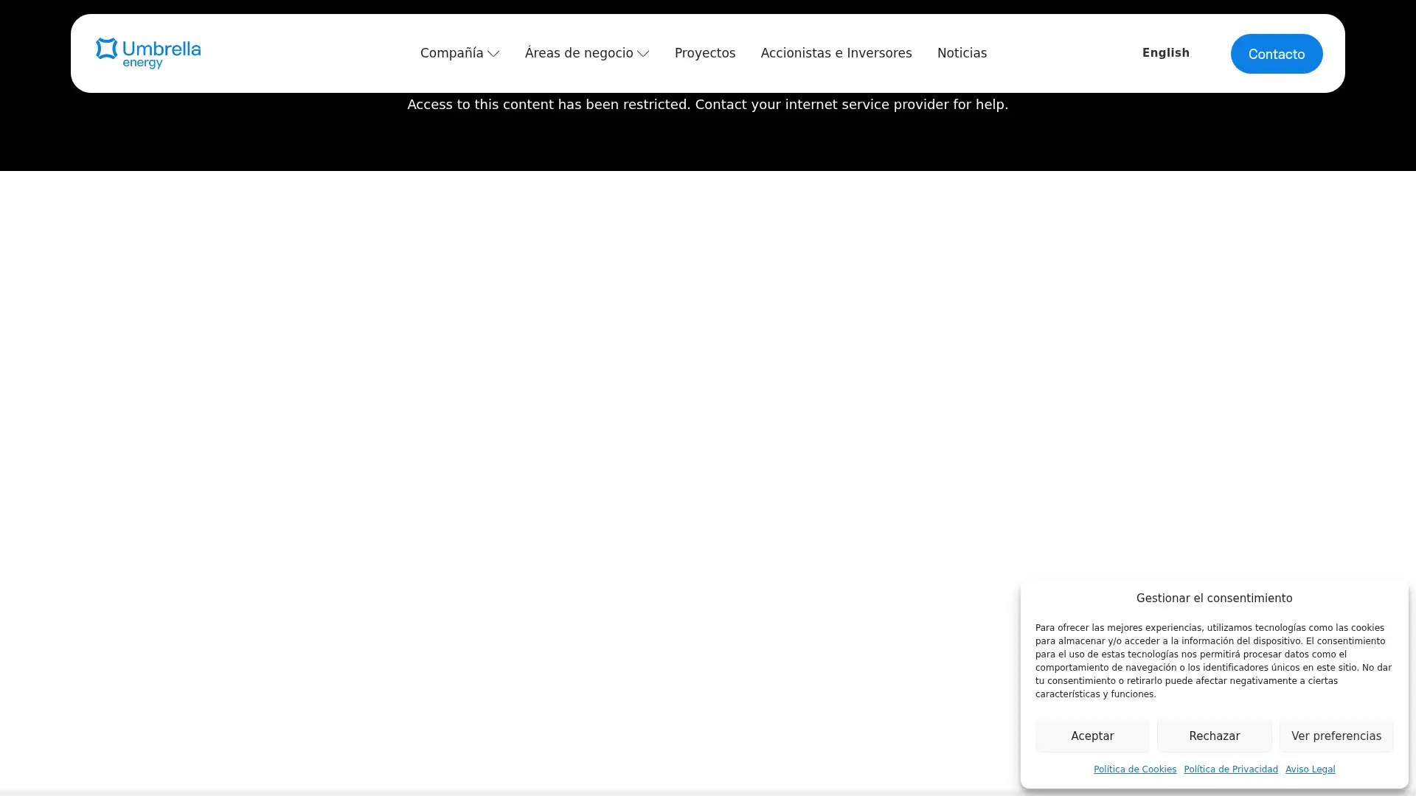Expand the Compañía dropdown menu

pyautogui.click(x=452, y=53)
